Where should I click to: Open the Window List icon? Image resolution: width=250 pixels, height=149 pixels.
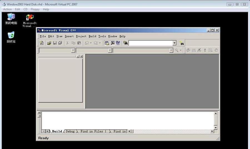(x=118, y=43)
